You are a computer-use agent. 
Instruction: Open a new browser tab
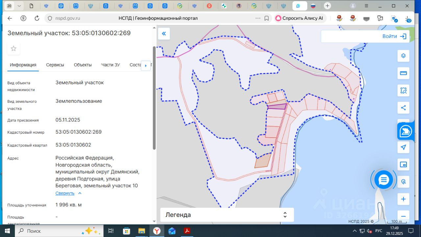point(327,6)
